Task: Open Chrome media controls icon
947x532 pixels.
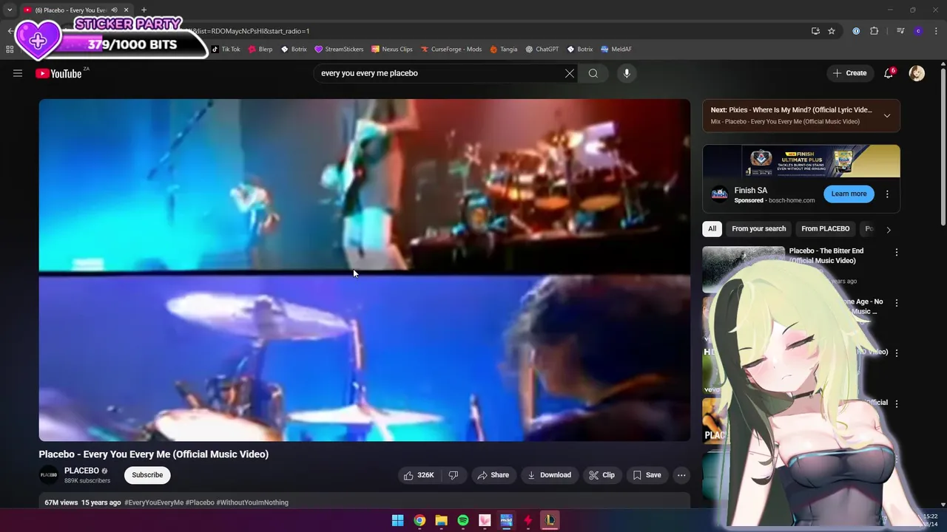Action: click(900, 31)
